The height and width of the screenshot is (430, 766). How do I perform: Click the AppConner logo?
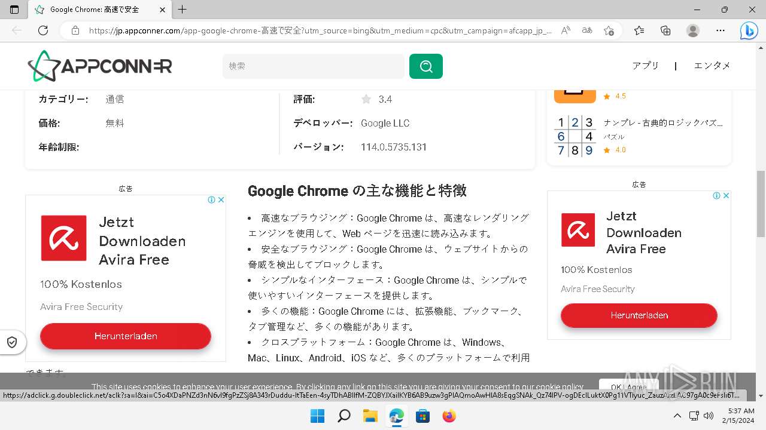coord(100,66)
